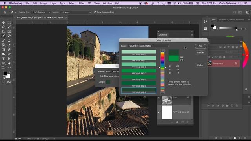Select the Smudge tool
This screenshot has height=141, width=251.
9,50
